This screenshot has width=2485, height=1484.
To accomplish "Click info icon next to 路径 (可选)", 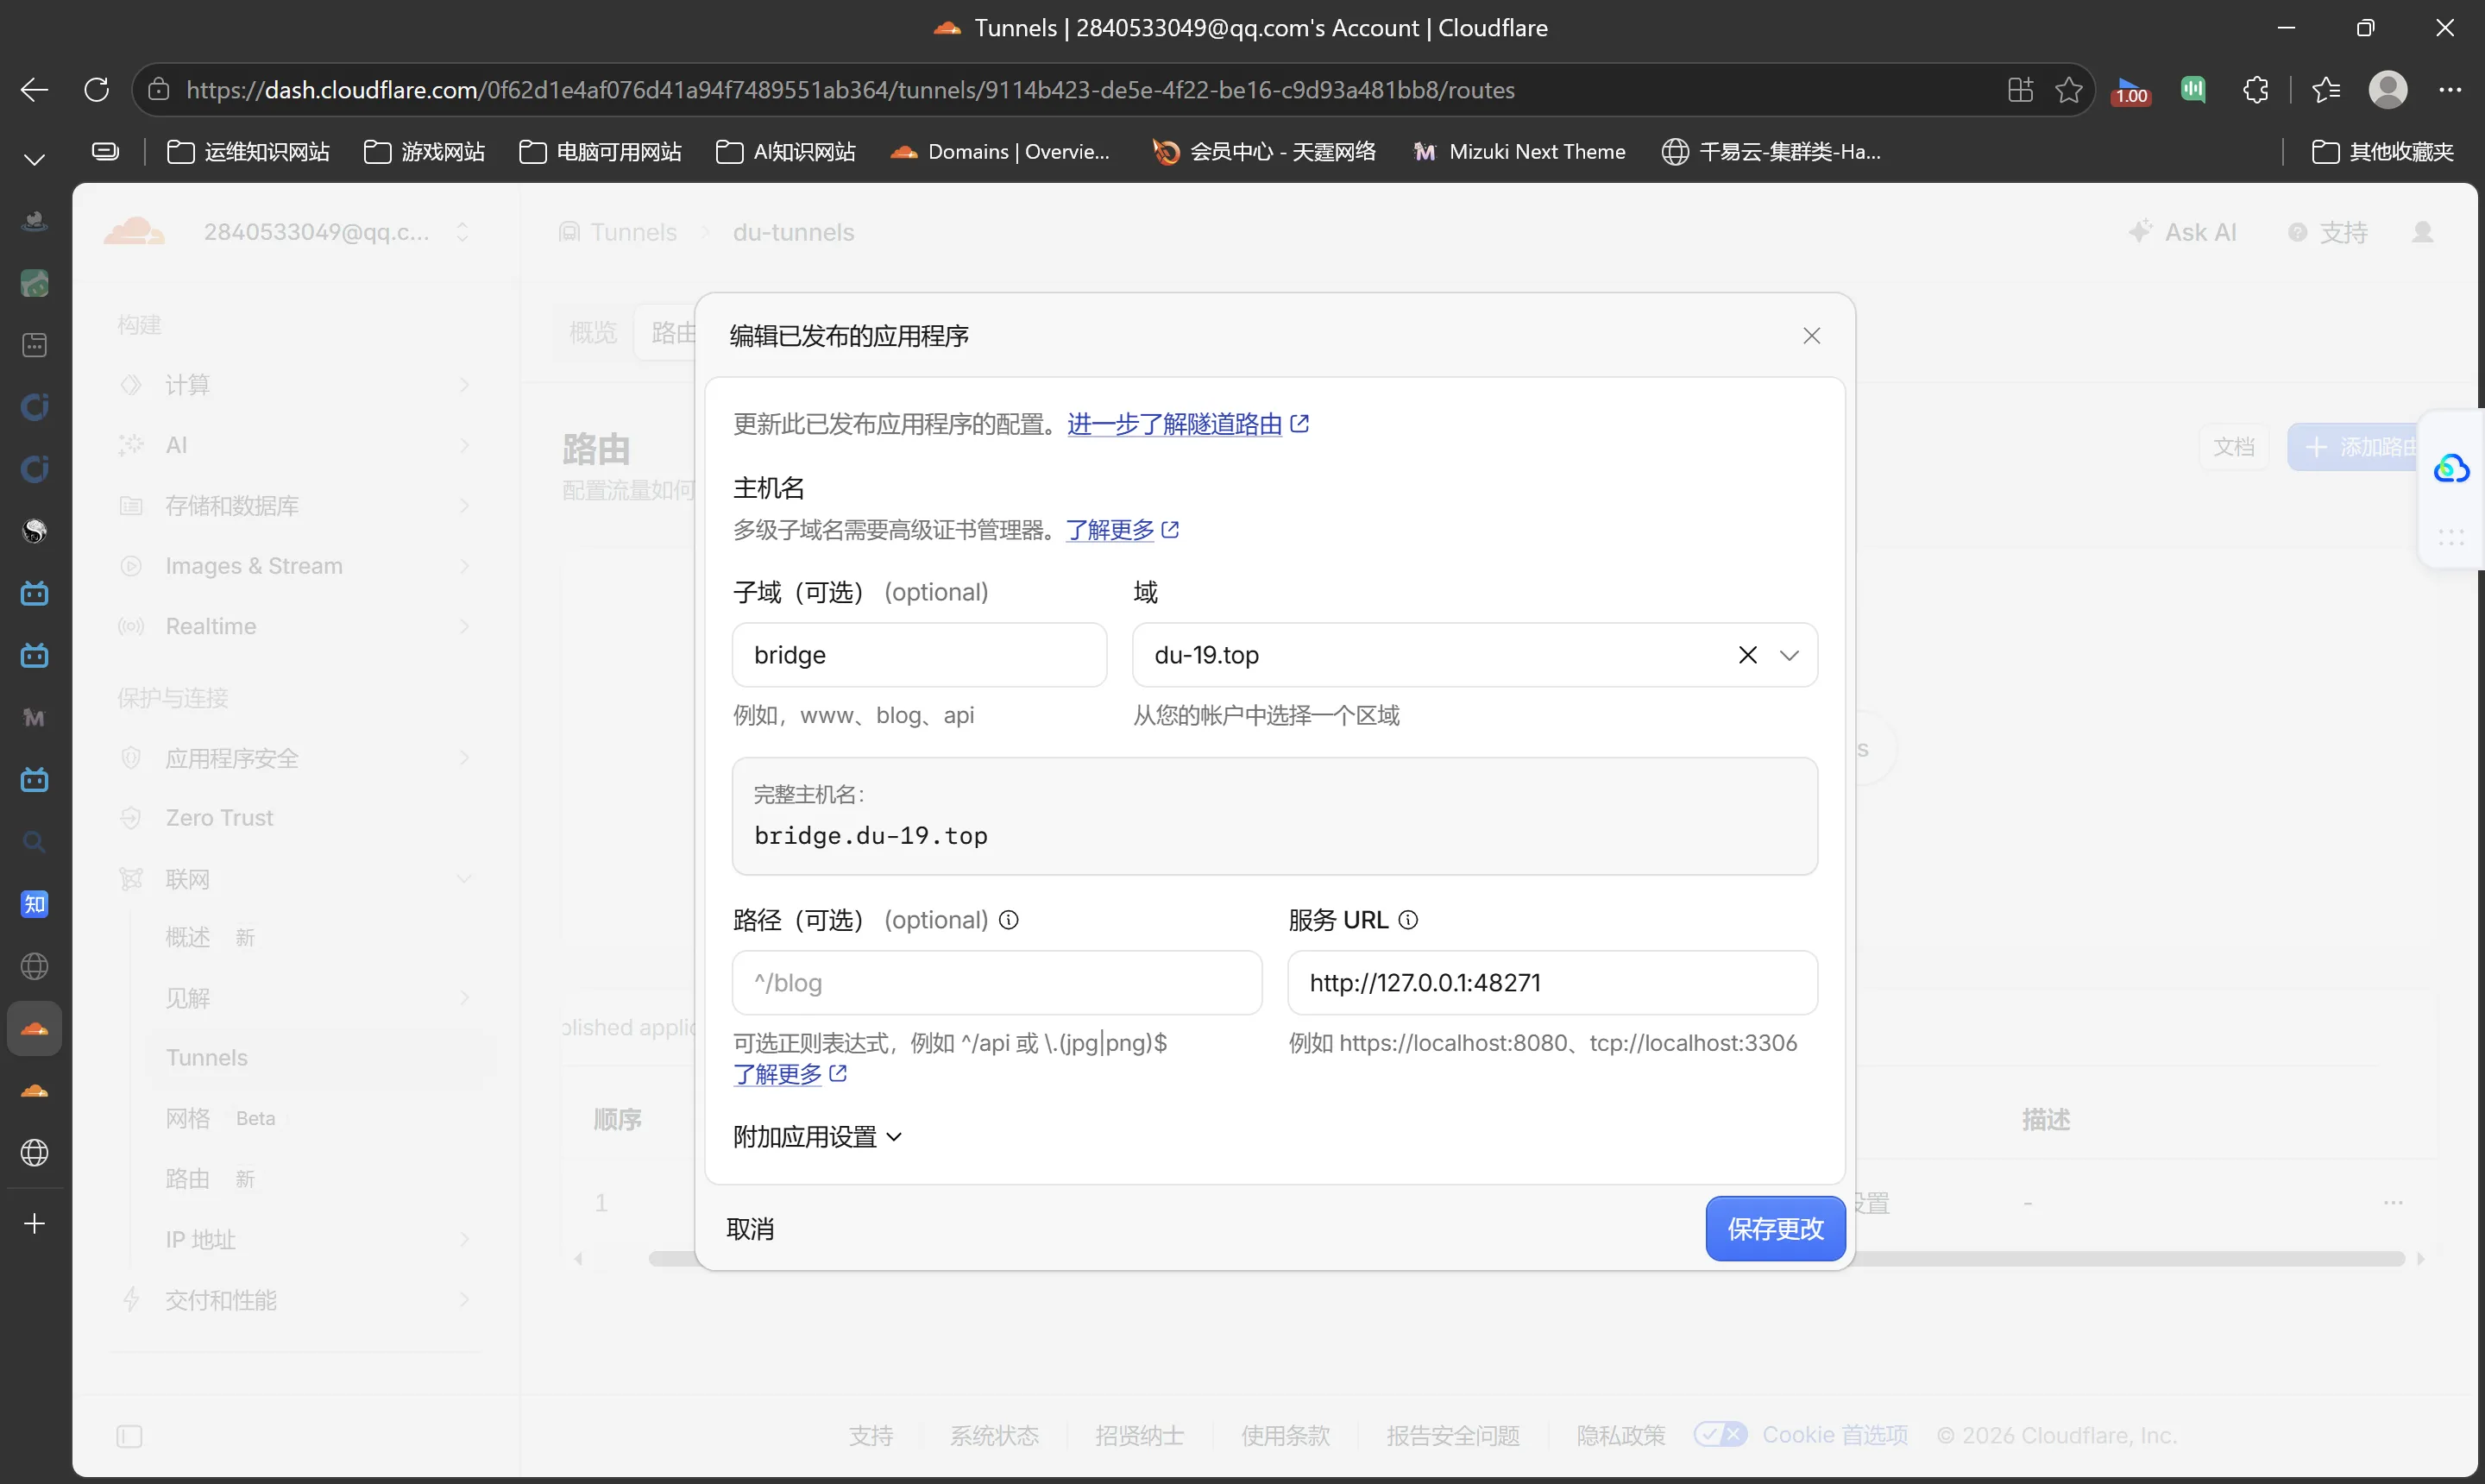I will (1009, 920).
